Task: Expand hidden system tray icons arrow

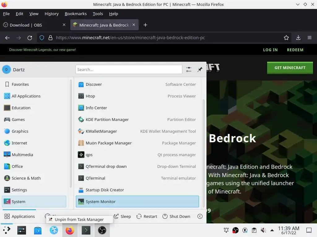Action: (272, 230)
